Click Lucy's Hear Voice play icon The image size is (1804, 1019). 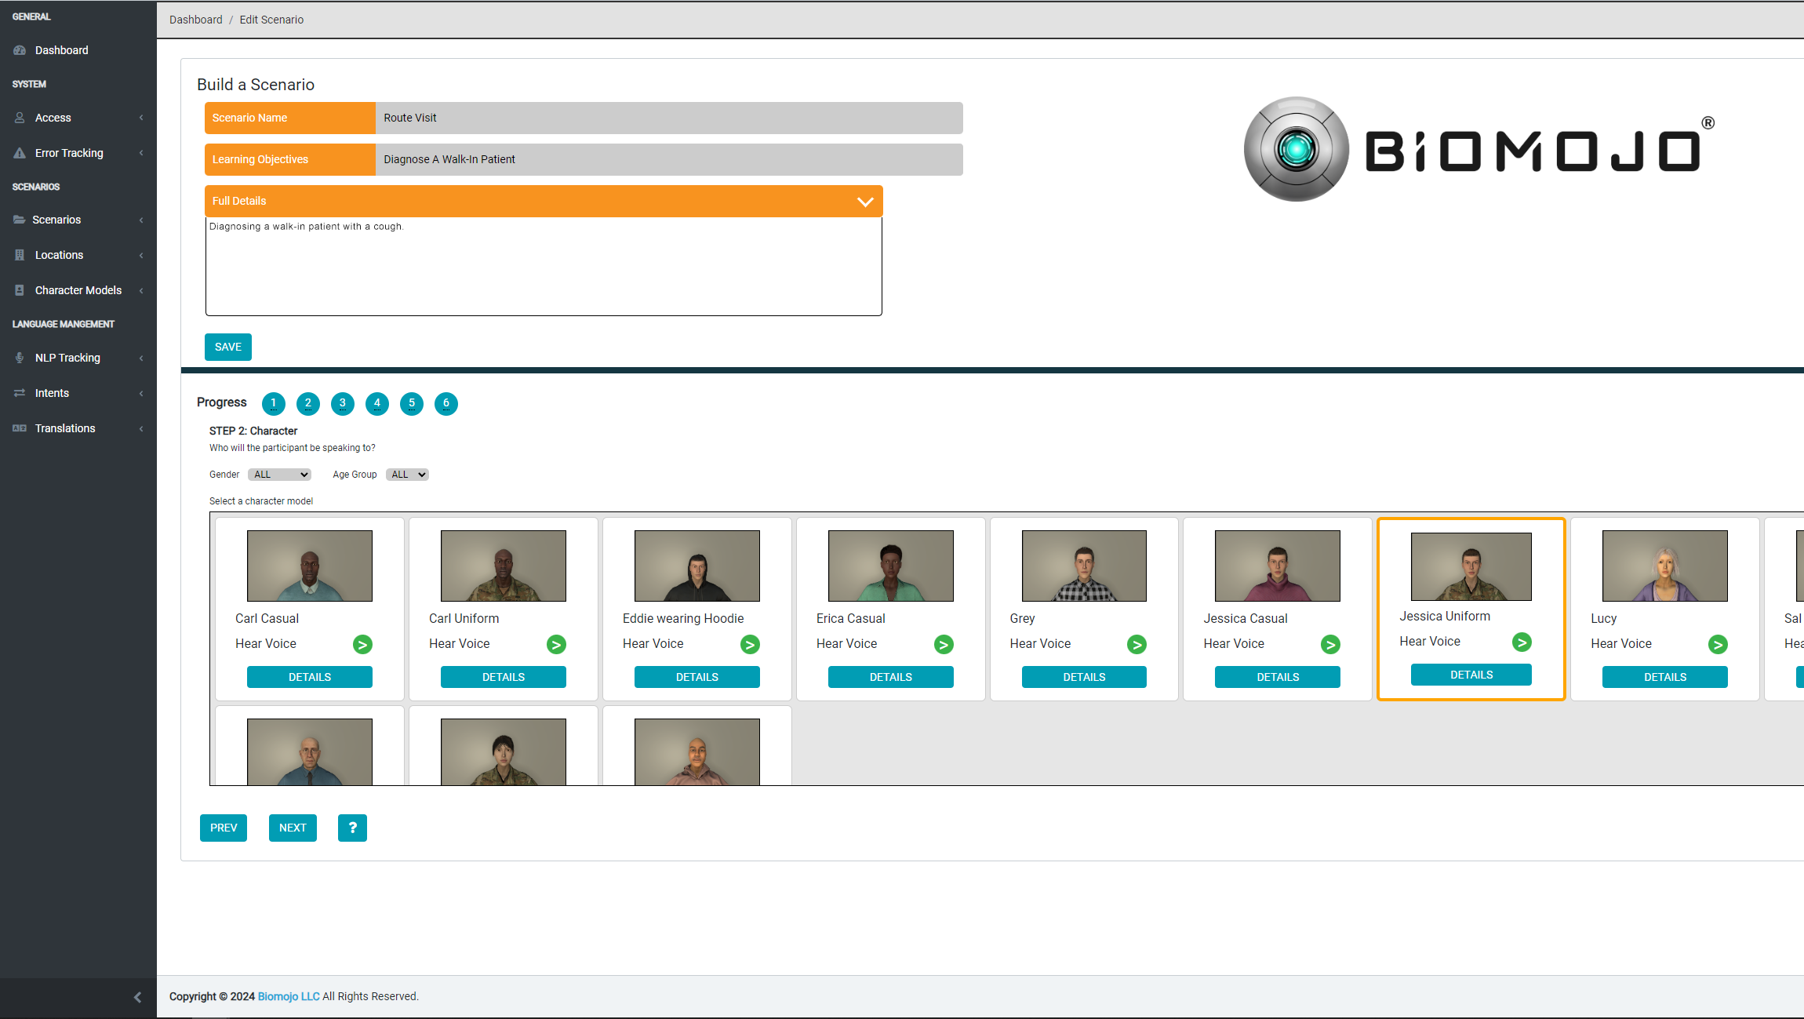click(x=1718, y=645)
